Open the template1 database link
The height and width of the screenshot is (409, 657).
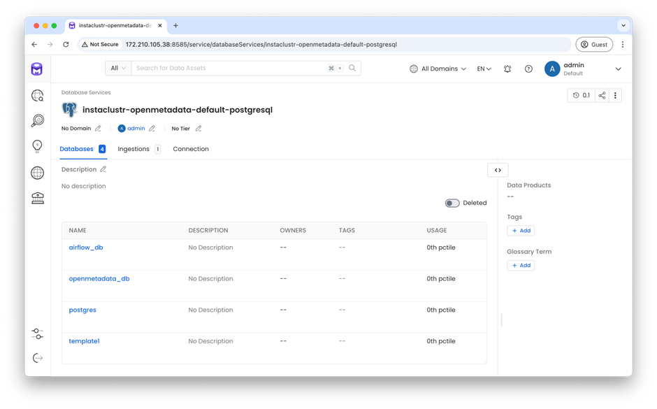(x=84, y=340)
